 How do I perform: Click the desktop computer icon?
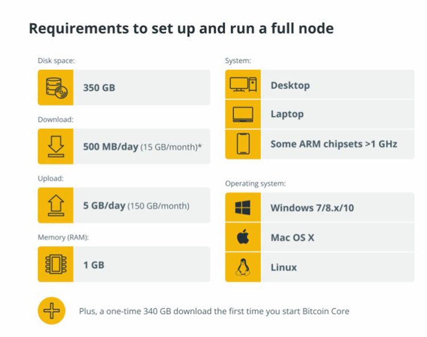[x=243, y=85]
